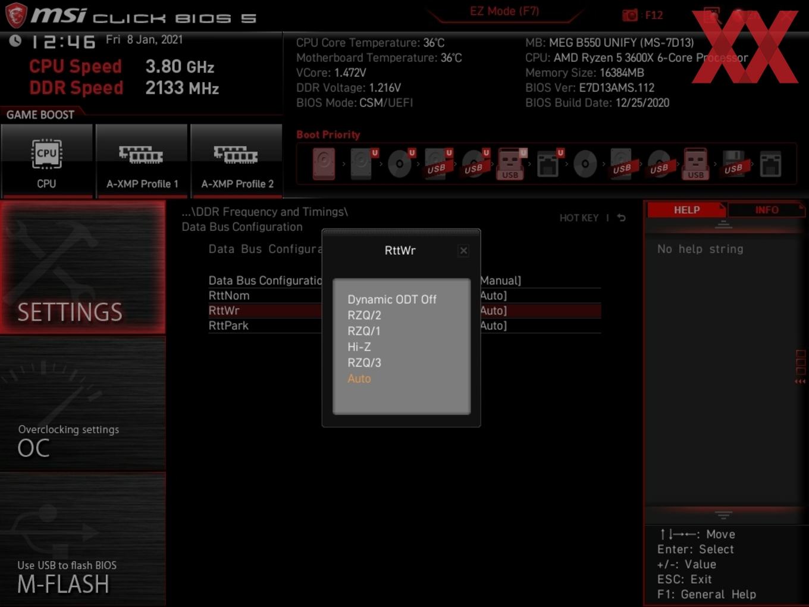Image resolution: width=809 pixels, height=607 pixels.
Task: Select the non-UEFI USB key boot icon
Action: (x=696, y=164)
